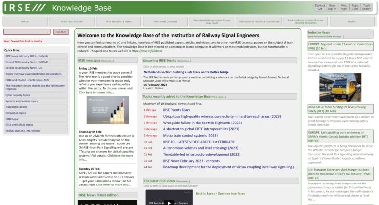This screenshot has height=205, width=379.
Task: Open Automation topics quick link
Action: [36, 107]
